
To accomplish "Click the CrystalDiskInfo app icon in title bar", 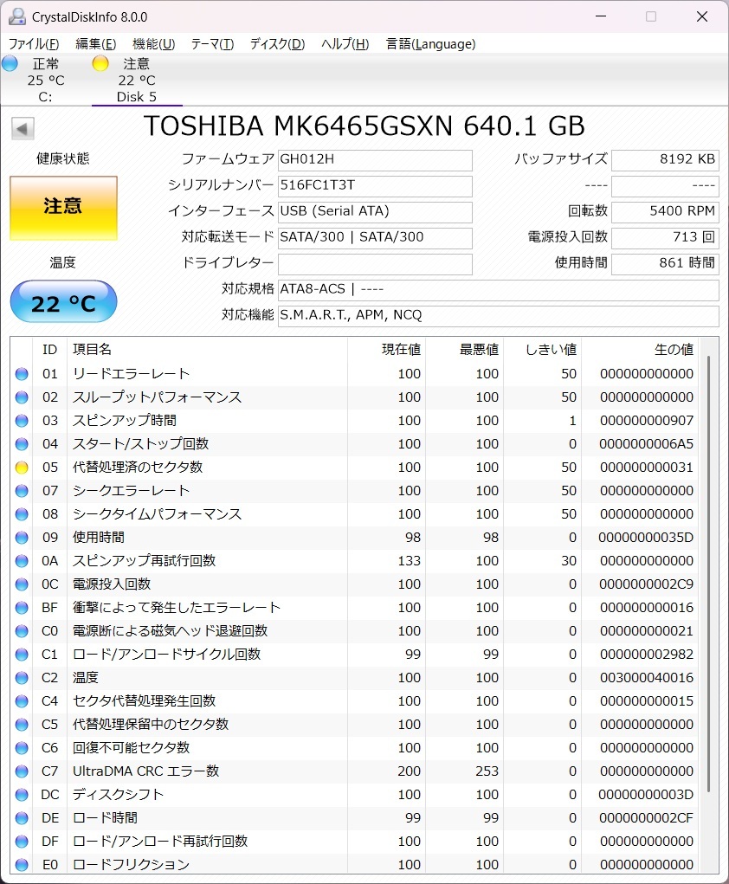I will [x=16, y=17].
